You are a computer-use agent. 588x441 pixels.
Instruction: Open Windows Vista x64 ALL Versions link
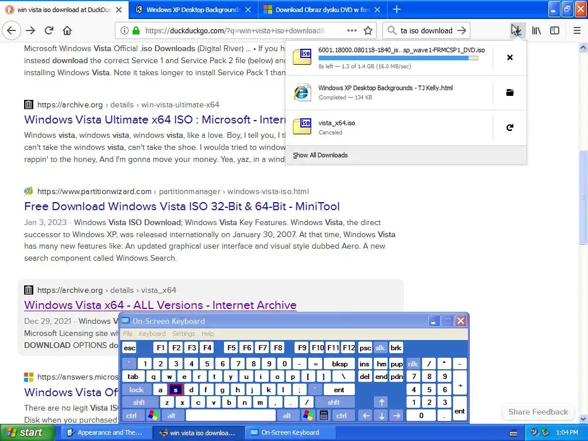[x=160, y=305]
